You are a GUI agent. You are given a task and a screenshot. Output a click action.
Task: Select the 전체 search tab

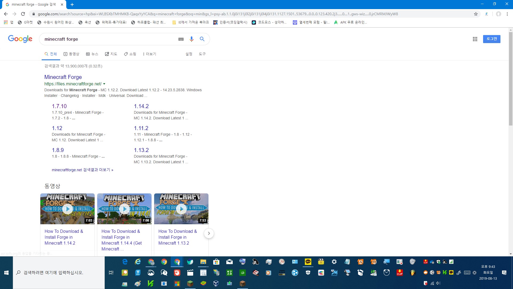pyautogui.click(x=51, y=54)
